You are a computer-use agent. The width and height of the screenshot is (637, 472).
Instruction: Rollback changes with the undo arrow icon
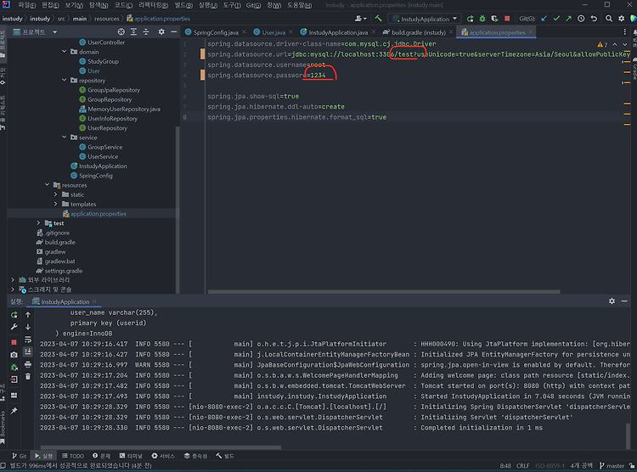pyautogui.click(x=594, y=19)
